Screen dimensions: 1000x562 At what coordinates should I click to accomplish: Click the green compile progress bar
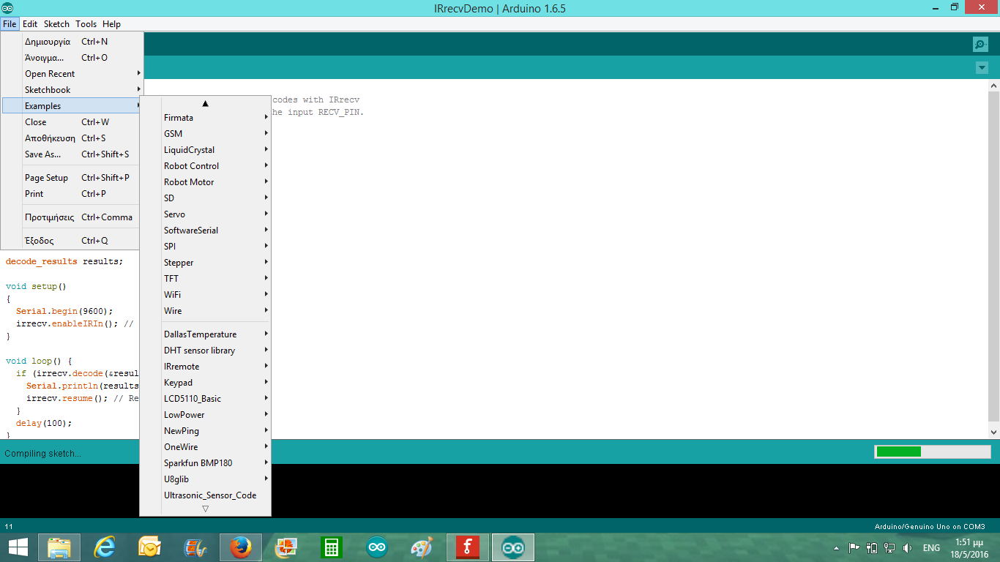coord(933,452)
